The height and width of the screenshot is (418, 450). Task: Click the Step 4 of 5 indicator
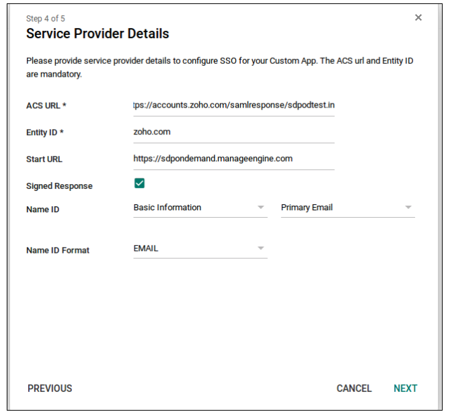[46, 19]
